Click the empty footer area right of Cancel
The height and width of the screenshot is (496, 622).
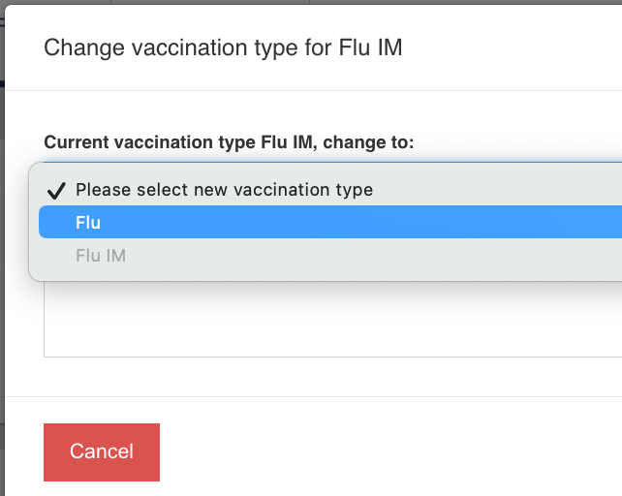388,451
